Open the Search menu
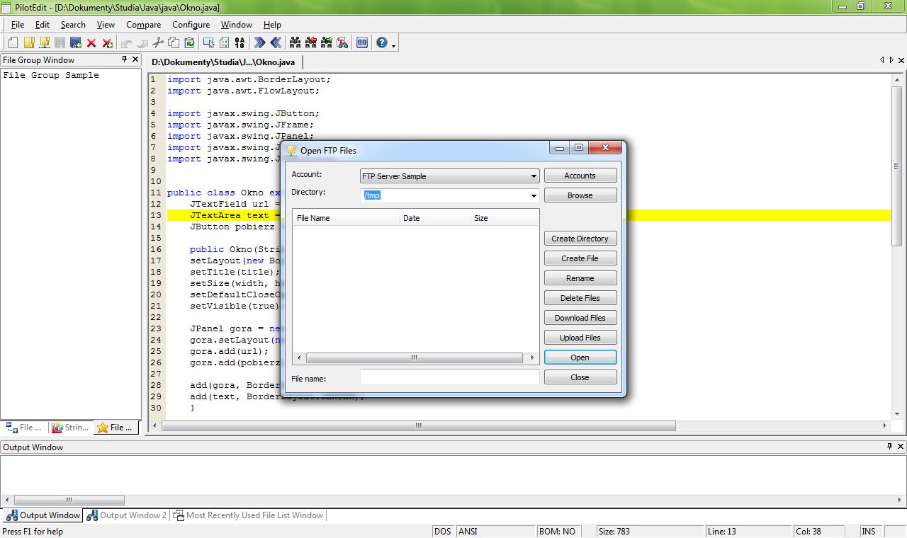The height and width of the screenshot is (538, 907). tap(73, 25)
